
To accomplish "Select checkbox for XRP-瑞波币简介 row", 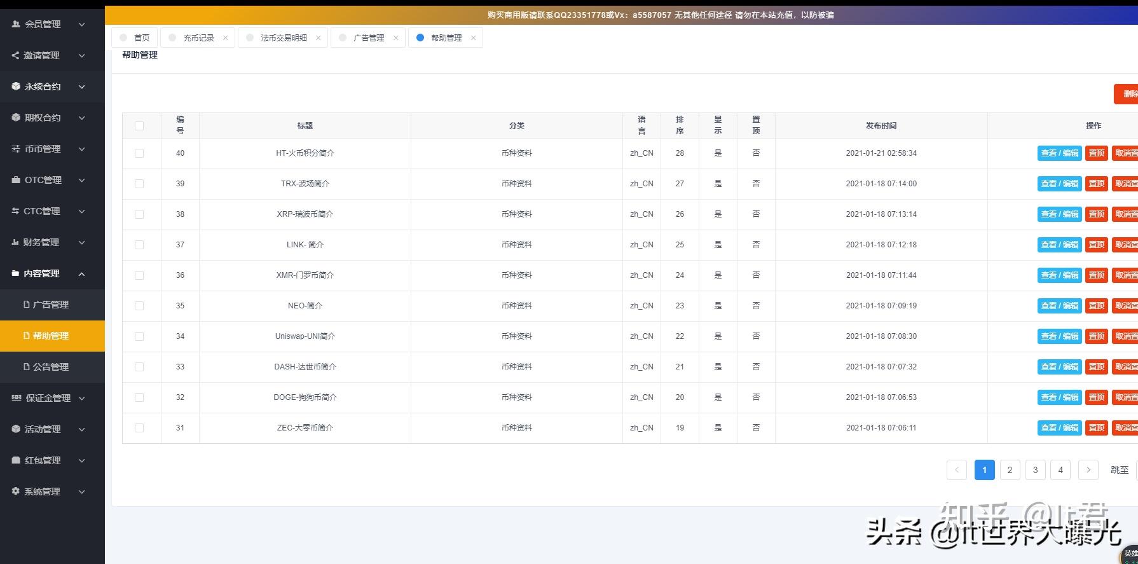I will click(x=139, y=214).
